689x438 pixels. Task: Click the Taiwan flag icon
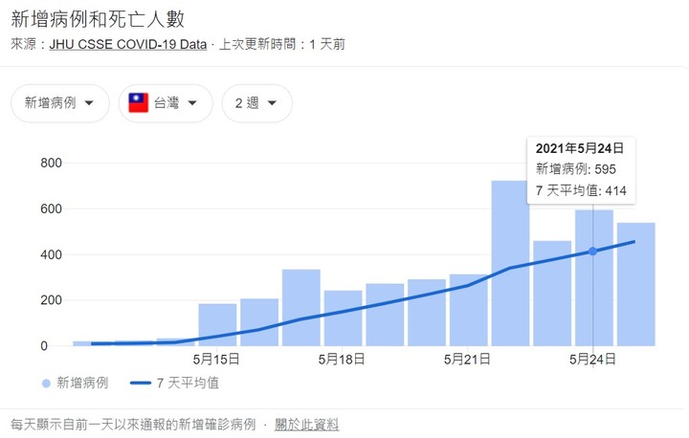139,102
